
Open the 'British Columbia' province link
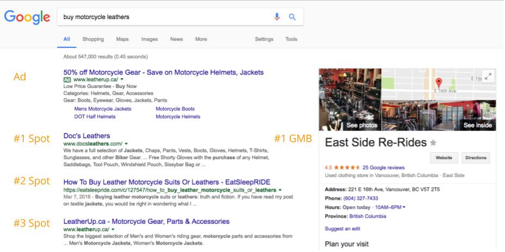[x=367, y=216]
